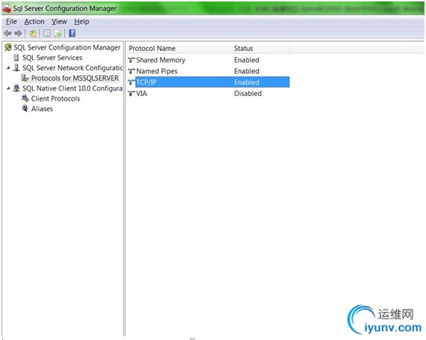The image size is (426, 340).
Task: Select the Named Pipes protocol row
Action: (x=208, y=71)
